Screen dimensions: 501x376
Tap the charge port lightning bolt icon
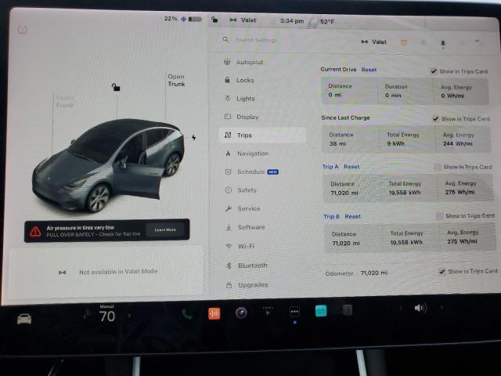[x=193, y=138]
